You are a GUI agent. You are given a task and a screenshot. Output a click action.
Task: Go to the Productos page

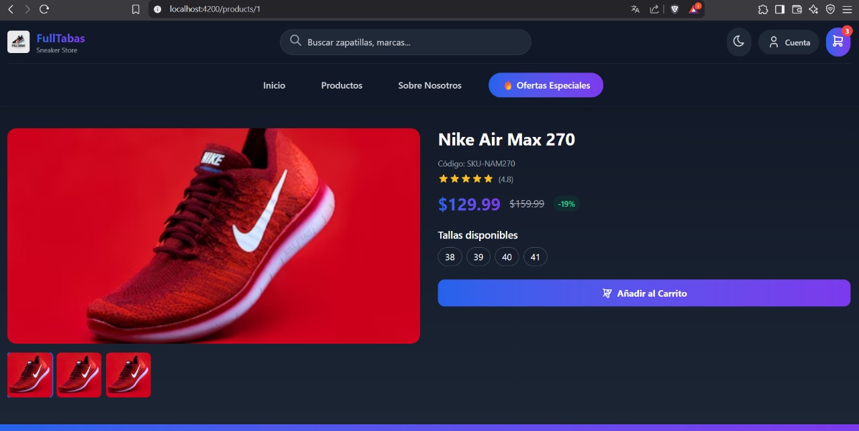pyautogui.click(x=342, y=85)
